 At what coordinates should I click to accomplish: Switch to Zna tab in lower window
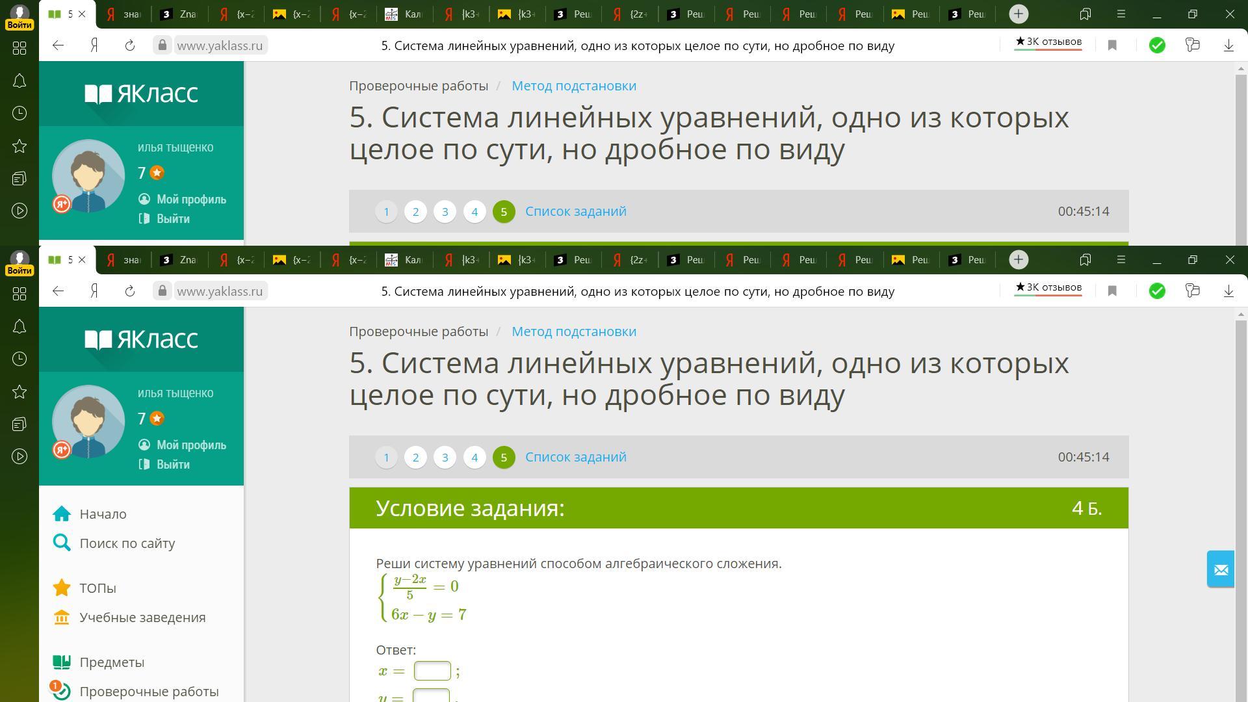tap(179, 260)
